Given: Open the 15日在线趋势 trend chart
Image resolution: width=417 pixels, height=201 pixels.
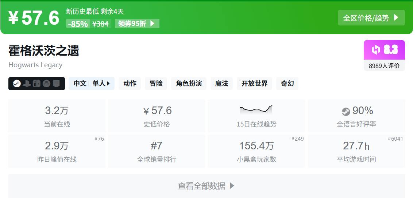Looking at the screenshot, I should point(256,116).
